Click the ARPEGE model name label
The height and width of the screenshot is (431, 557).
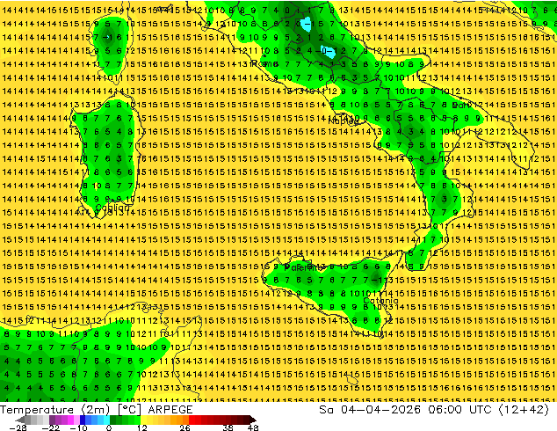170,410
